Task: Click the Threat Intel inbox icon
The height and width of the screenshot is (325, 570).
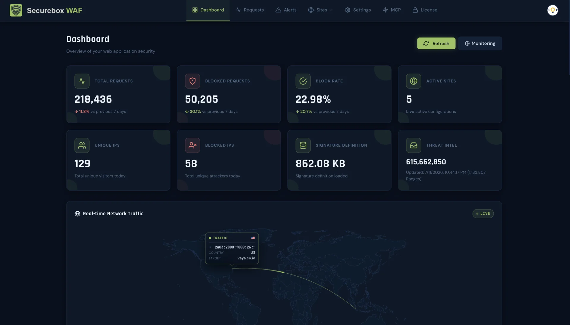Action: pos(414,145)
